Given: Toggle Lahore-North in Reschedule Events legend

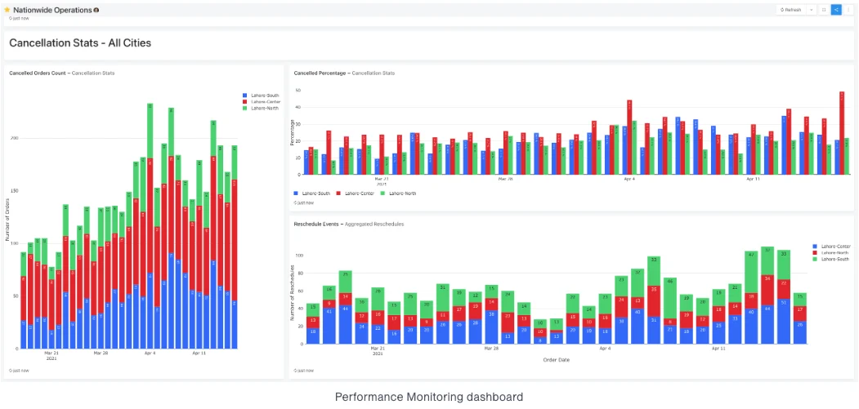Looking at the screenshot, I should point(830,253).
